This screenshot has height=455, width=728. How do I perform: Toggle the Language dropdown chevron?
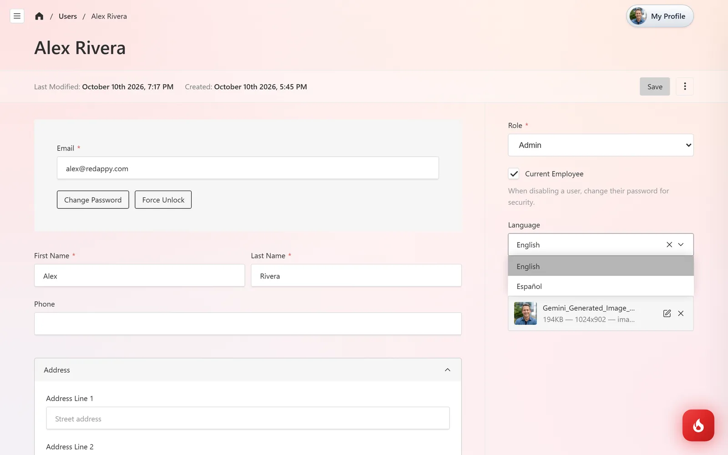click(x=681, y=245)
